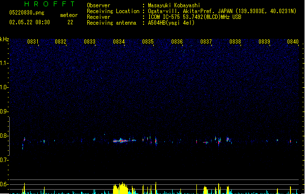
Task: Click the 0840 time marker
Action: click(293, 42)
